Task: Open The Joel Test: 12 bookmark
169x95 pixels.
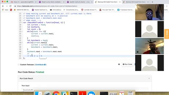Action: (x=107, y=10)
